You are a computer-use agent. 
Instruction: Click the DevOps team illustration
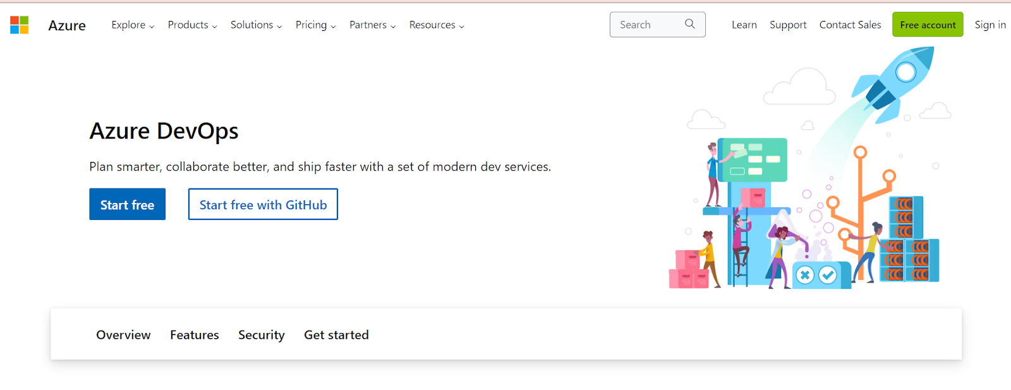click(802, 215)
